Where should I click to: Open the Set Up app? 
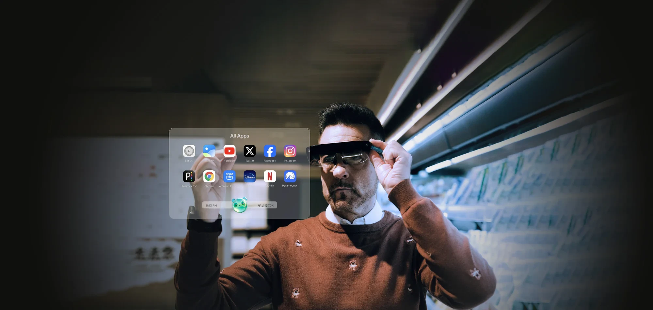(189, 151)
